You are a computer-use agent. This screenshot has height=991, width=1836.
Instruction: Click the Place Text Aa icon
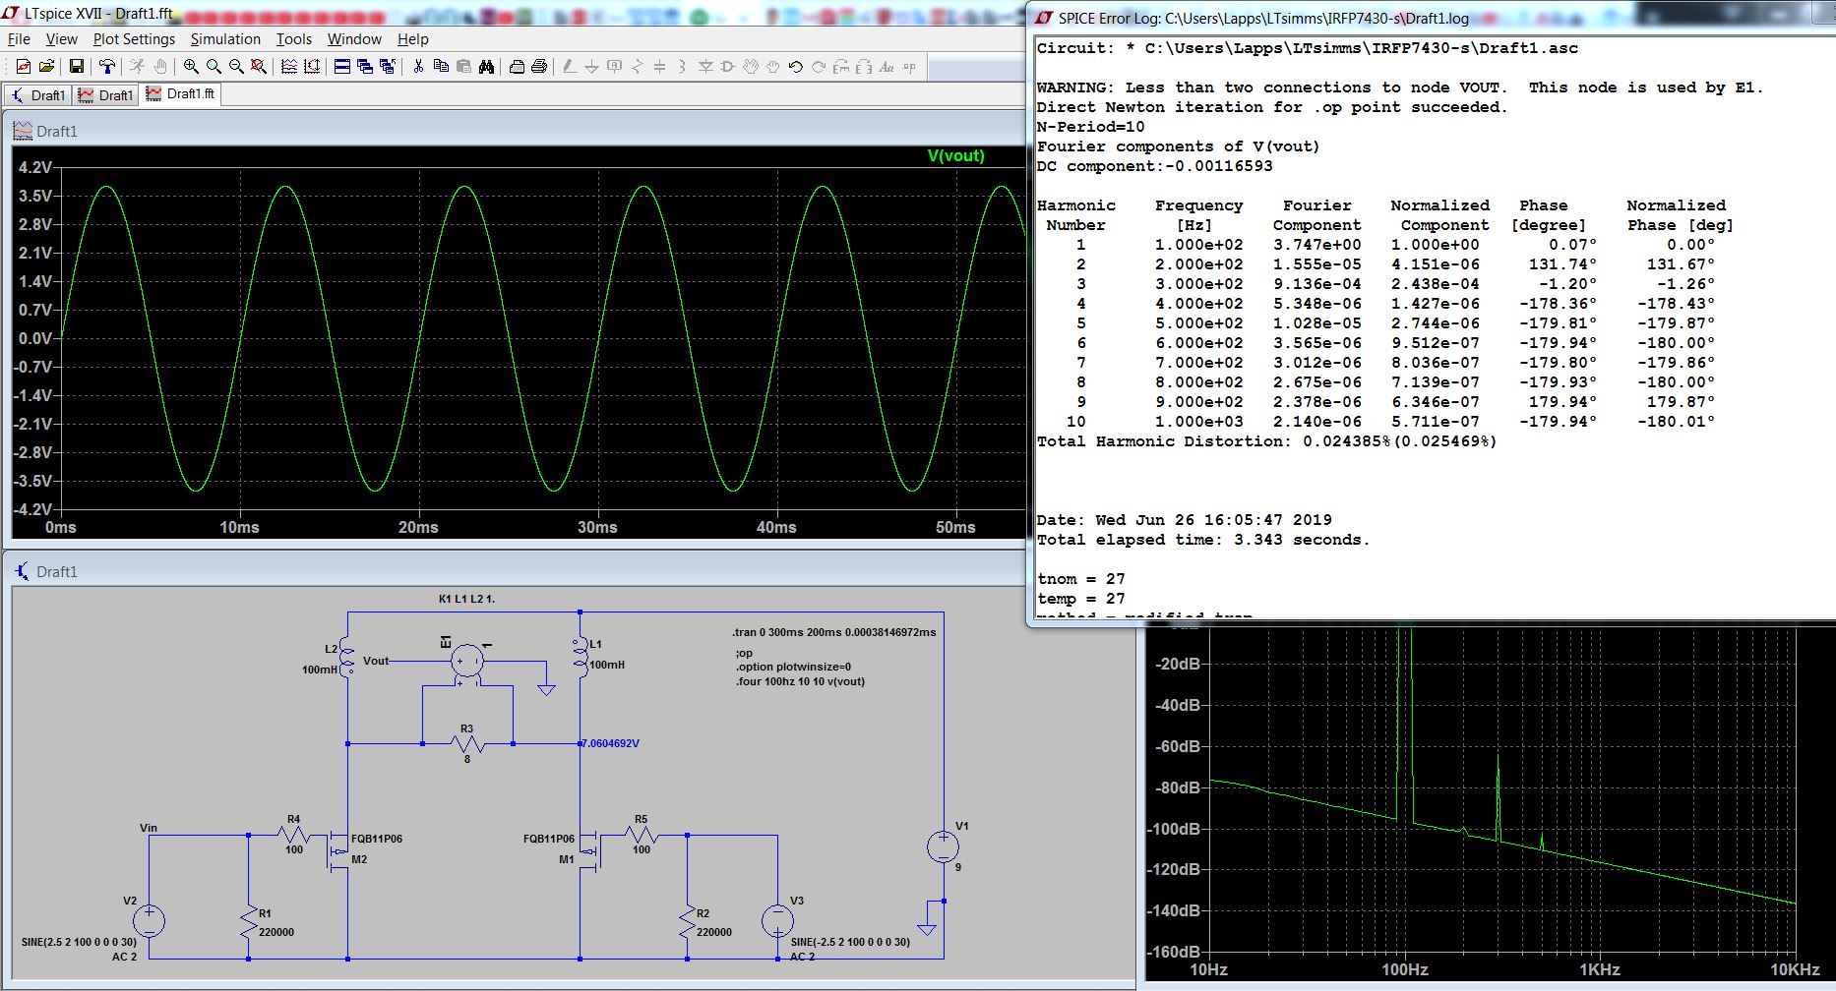pos(887,66)
